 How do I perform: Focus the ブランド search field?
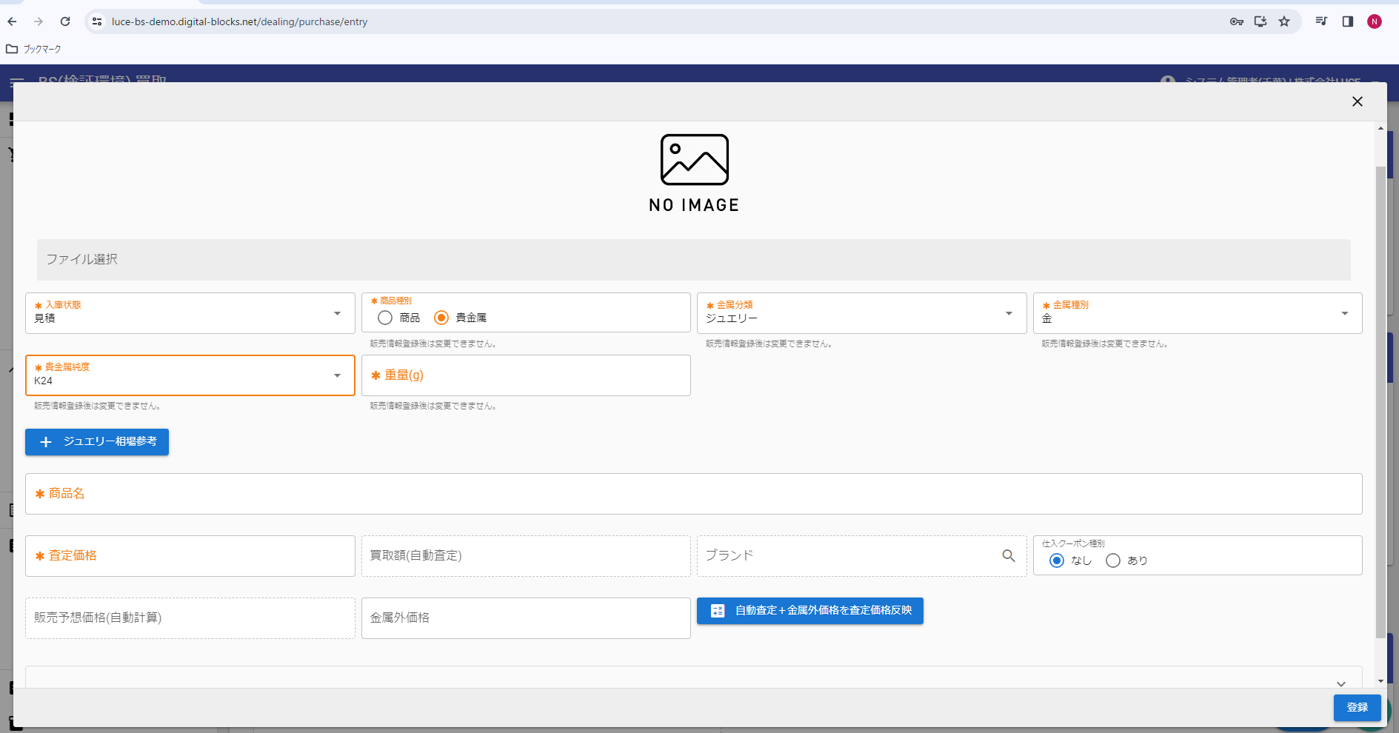(862, 556)
